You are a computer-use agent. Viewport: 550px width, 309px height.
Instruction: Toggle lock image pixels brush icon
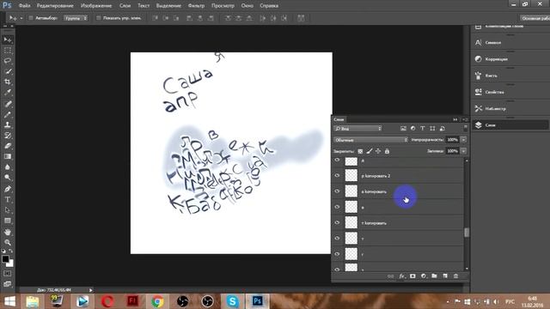pos(369,151)
